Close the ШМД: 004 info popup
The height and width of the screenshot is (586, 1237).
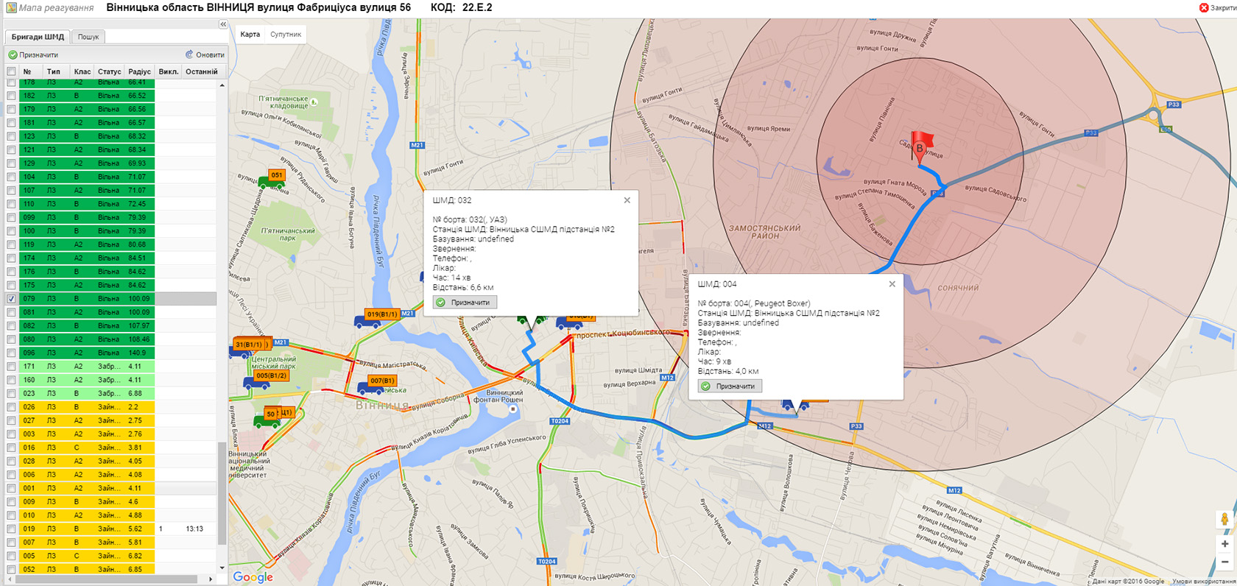tap(892, 284)
